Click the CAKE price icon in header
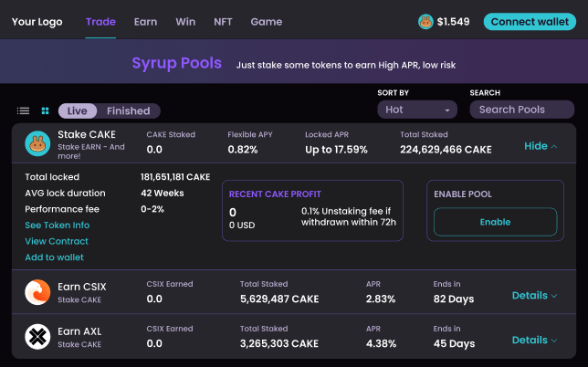 [425, 22]
